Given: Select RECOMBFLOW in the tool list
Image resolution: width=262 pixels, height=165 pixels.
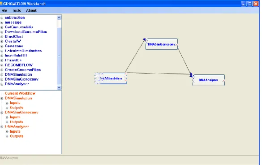Looking at the screenshot, I should (19, 65).
